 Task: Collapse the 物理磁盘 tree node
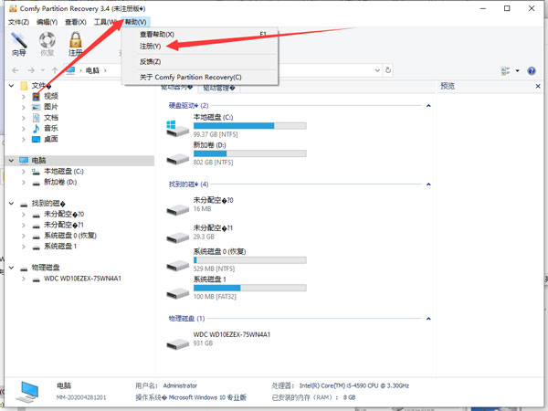coord(12,268)
